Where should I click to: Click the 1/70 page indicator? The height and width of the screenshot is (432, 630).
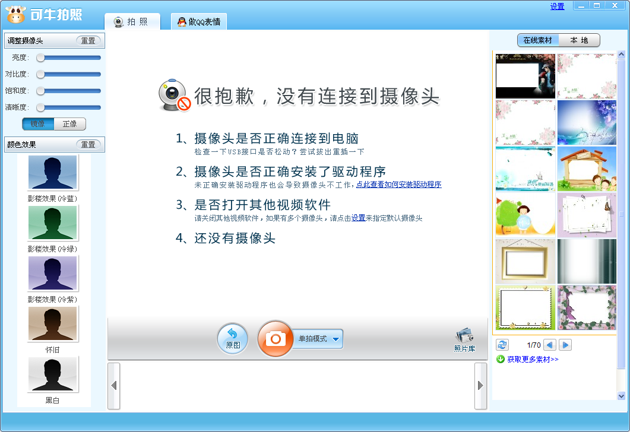534,345
